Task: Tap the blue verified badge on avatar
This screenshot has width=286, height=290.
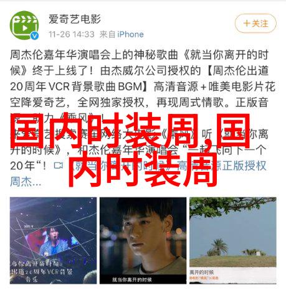Action: (34, 35)
